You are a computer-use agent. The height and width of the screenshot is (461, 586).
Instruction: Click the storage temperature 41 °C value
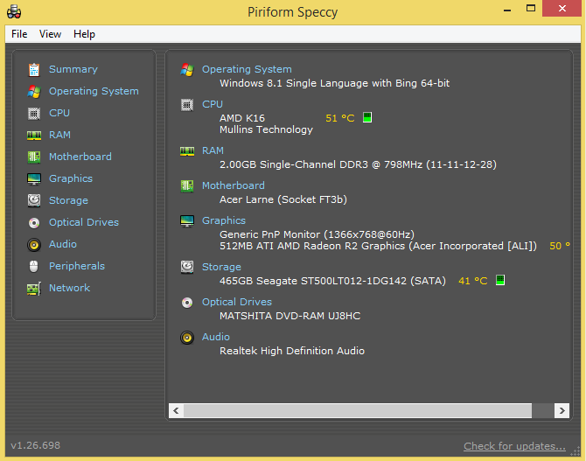(x=473, y=281)
